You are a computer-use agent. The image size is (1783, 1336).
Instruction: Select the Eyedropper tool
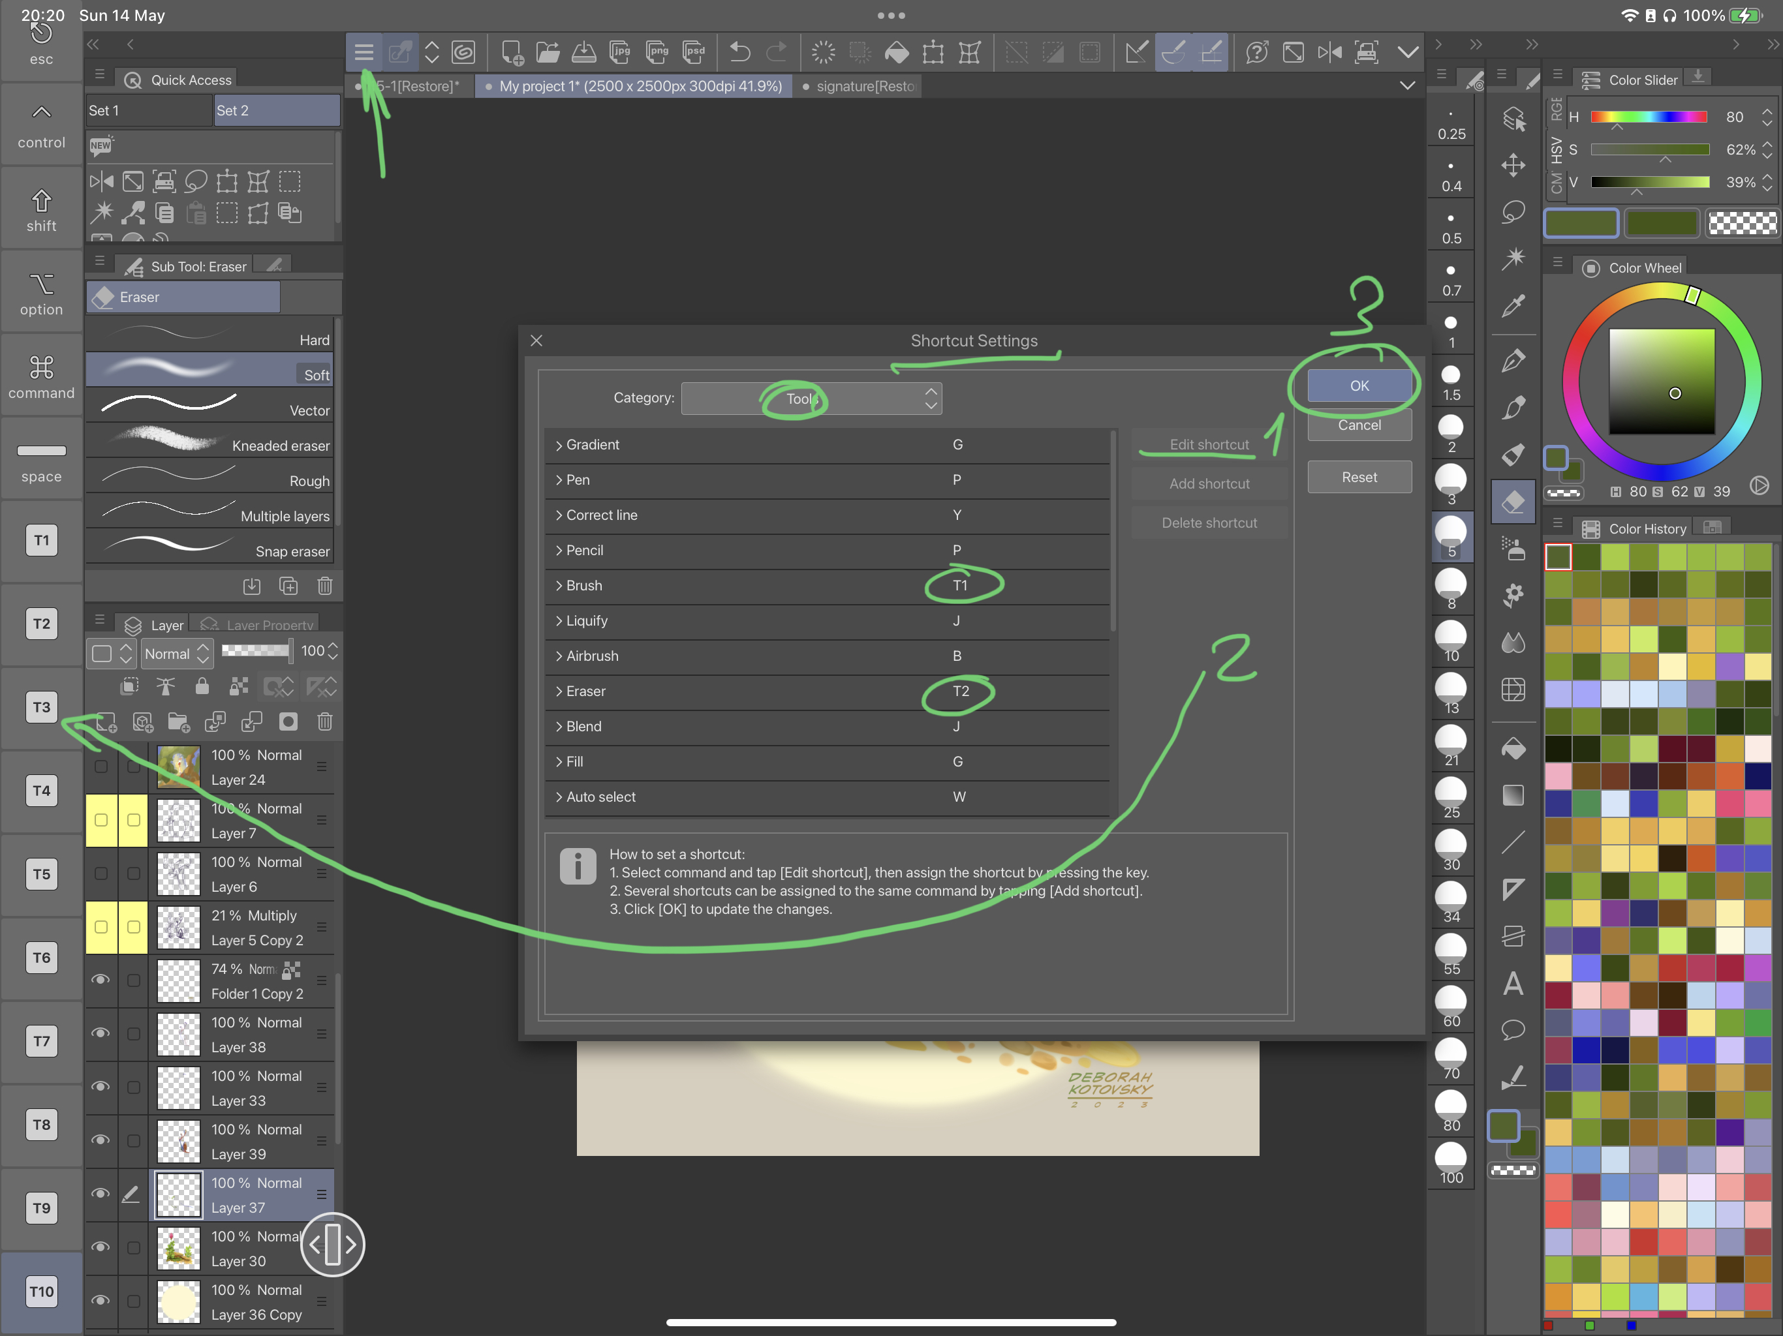(1513, 305)
